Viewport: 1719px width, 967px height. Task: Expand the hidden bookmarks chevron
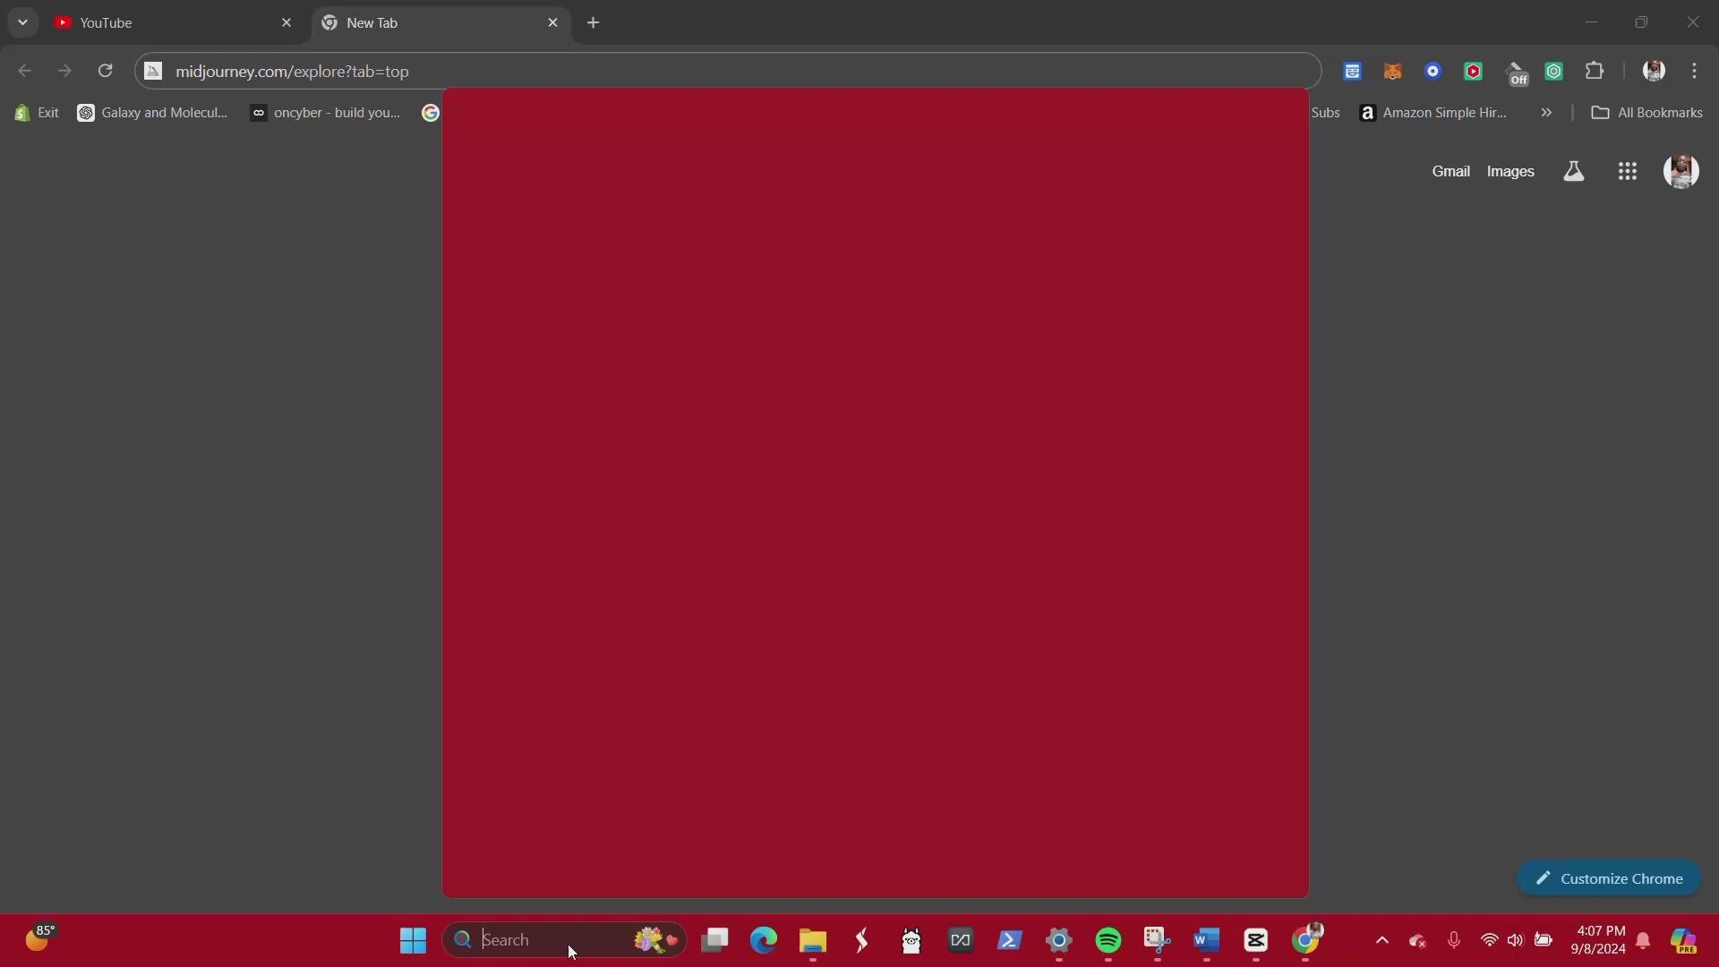(x=1546, y=113)
